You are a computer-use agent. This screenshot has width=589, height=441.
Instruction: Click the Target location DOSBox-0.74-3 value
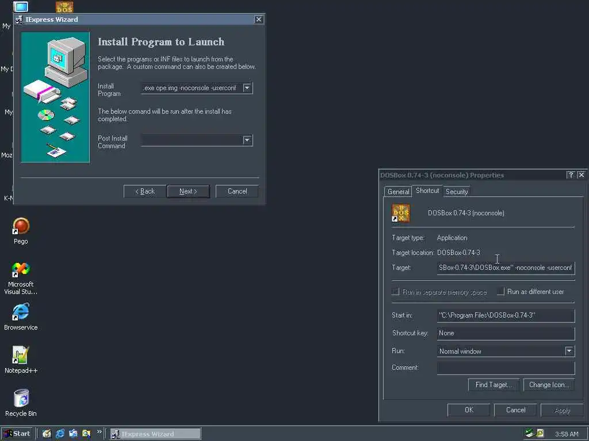[x=458, y=253]
